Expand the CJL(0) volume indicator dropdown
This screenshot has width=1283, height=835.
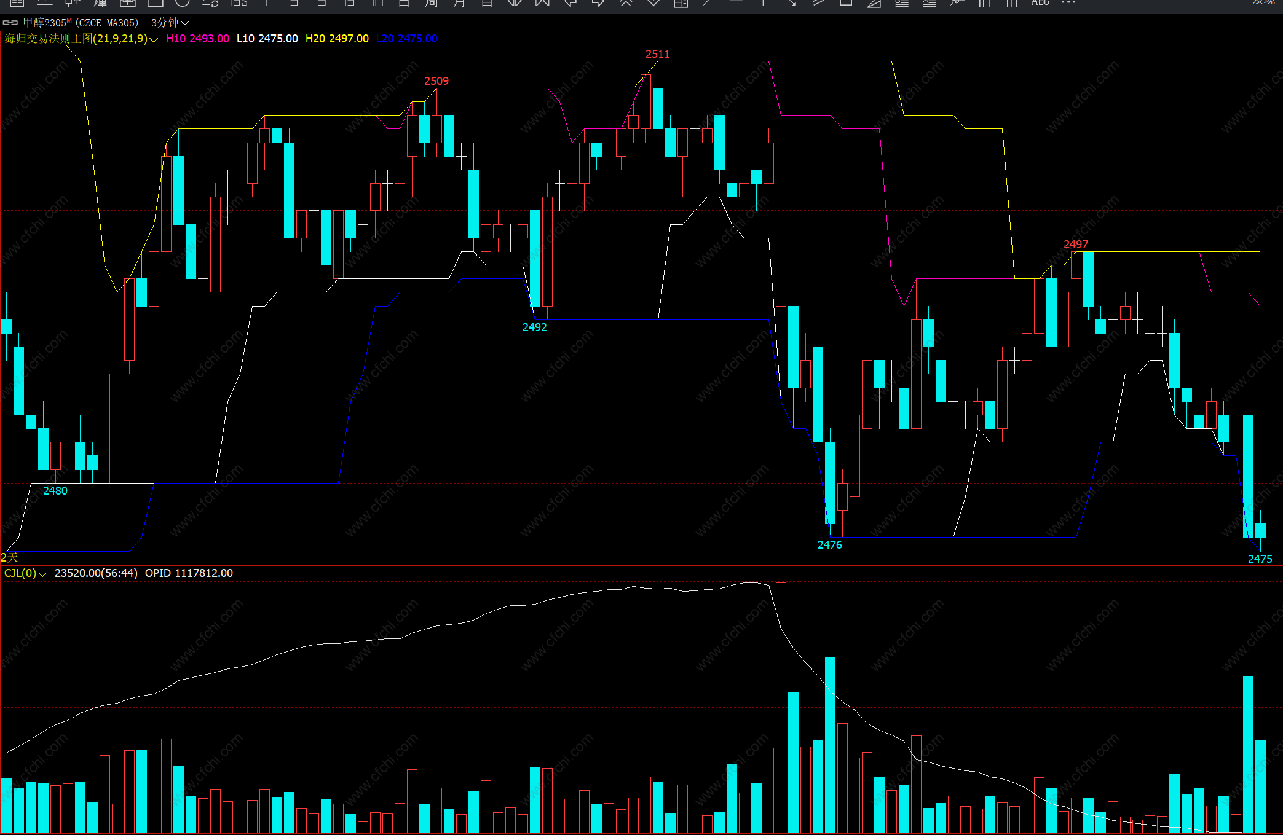tap(42, 574)
